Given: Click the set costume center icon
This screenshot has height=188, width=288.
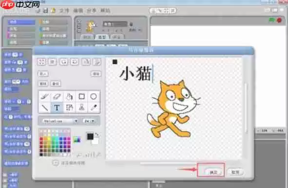Looking at the screenshot, I should 55,163.
